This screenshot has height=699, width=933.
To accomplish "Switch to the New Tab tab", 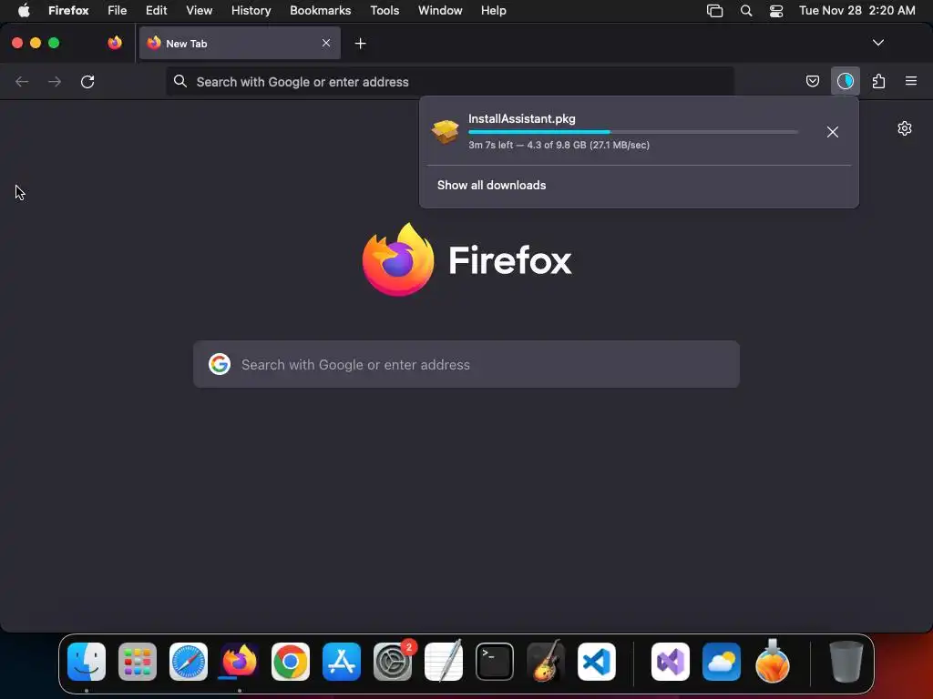I will tap(240, 43).
